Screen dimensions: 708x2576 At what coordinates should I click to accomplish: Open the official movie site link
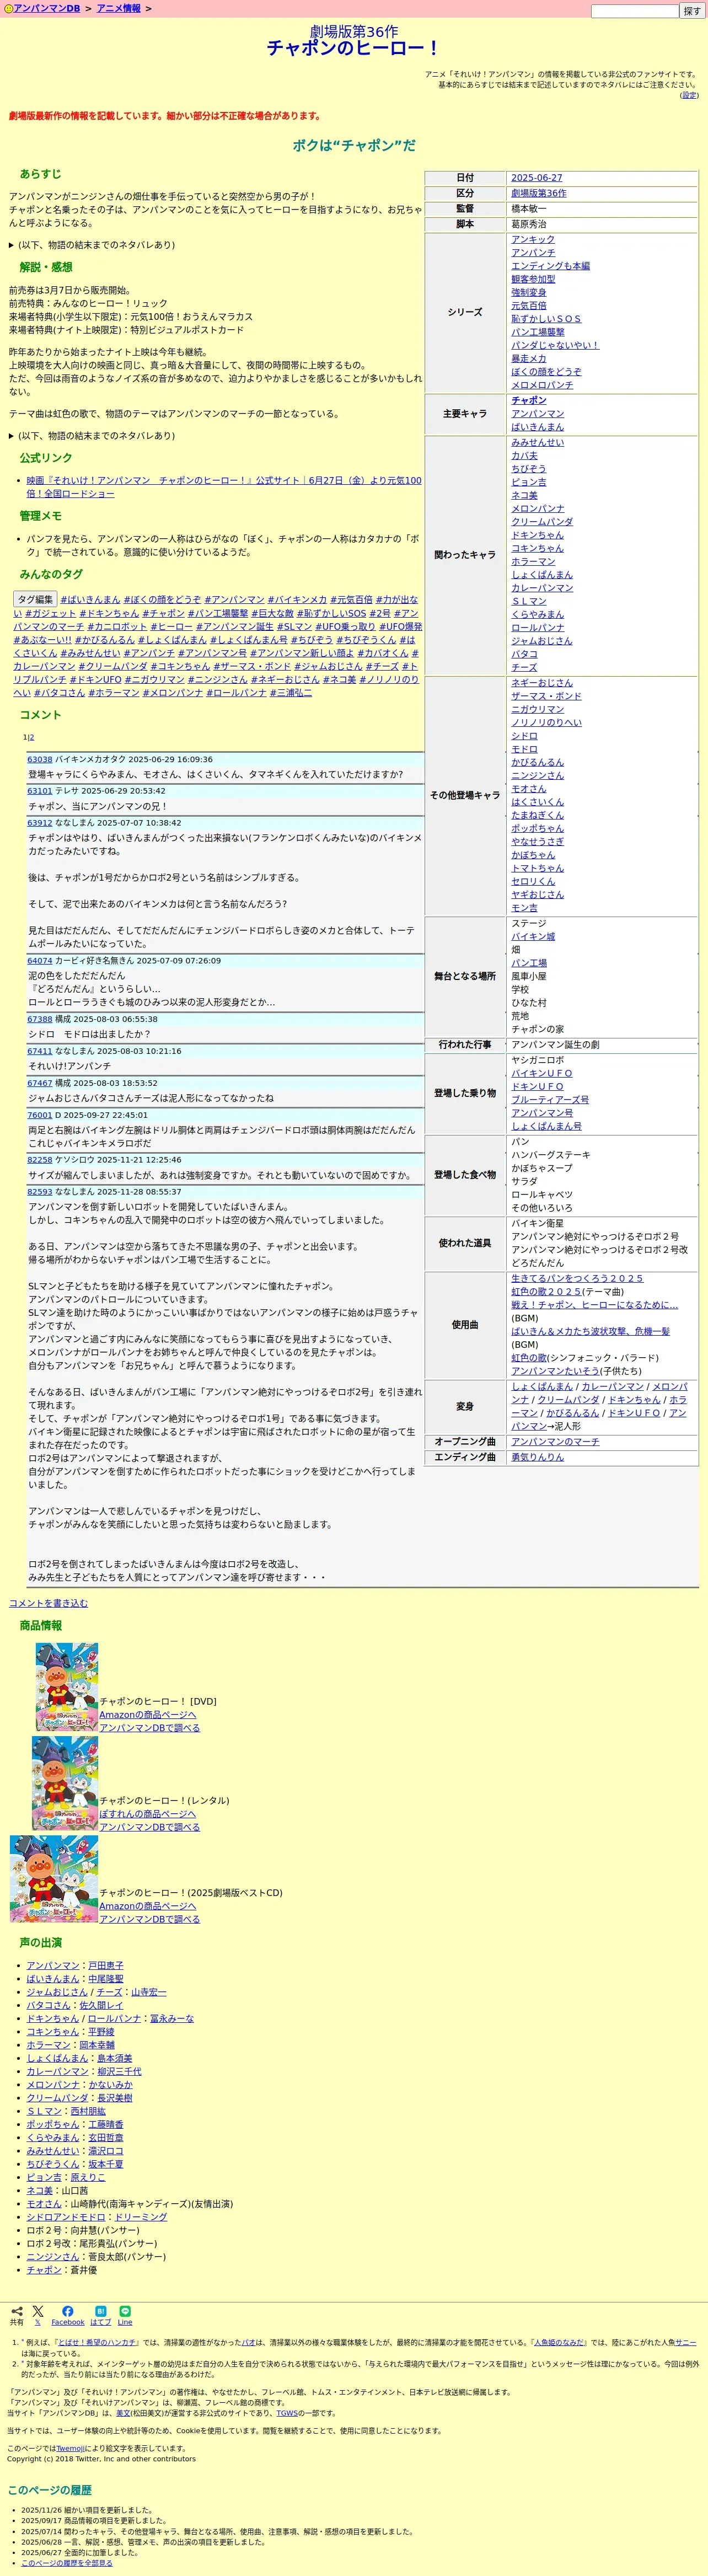pyautogui.click(x=223, y=487)
